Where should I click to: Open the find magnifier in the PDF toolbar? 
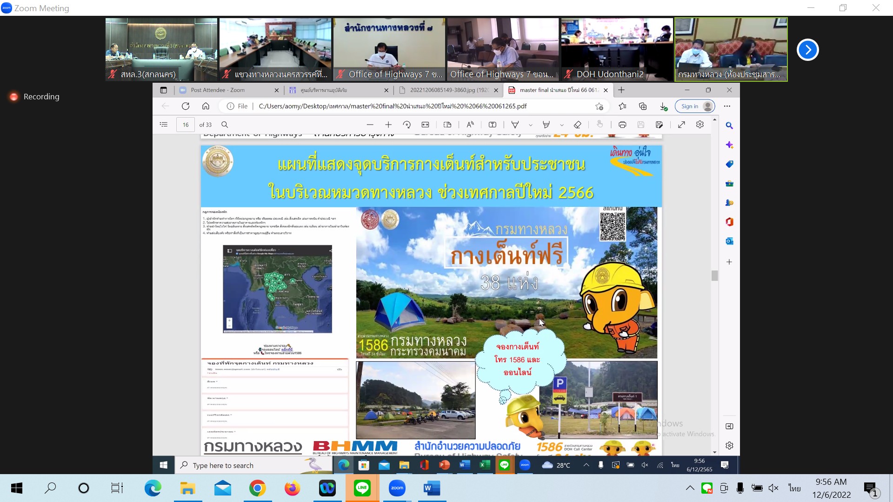[x=225, y=125]
